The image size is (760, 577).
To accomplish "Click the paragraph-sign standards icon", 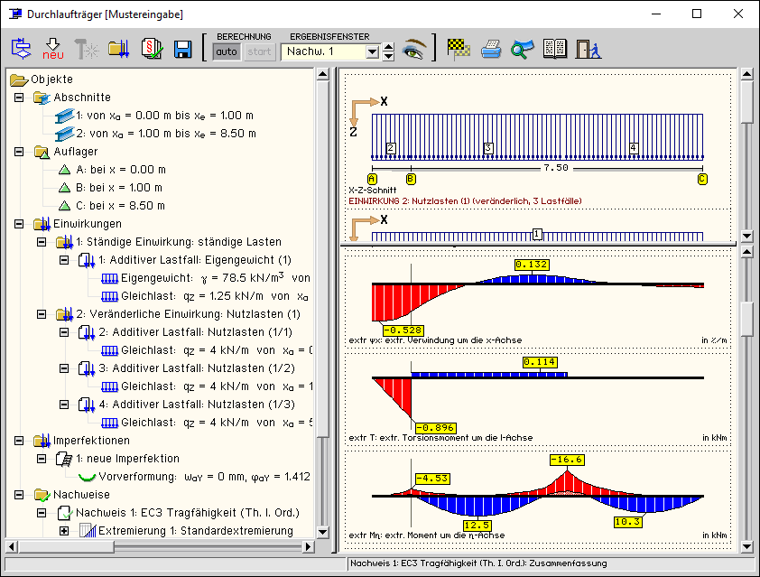I will pos(151,49).
